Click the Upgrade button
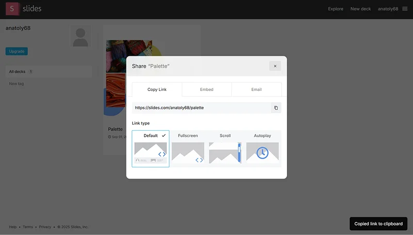This screenshot has width=413, height=235. [x=17, y=52]
